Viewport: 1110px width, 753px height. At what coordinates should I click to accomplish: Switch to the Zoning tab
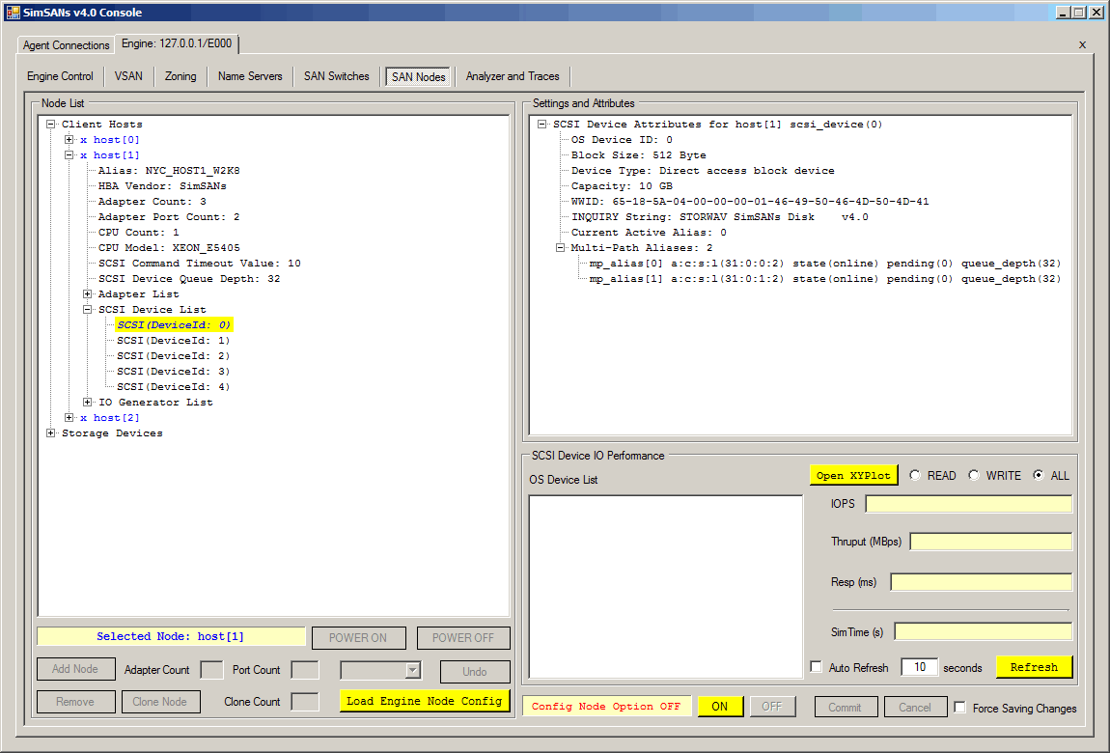click(x=180, y=76)
